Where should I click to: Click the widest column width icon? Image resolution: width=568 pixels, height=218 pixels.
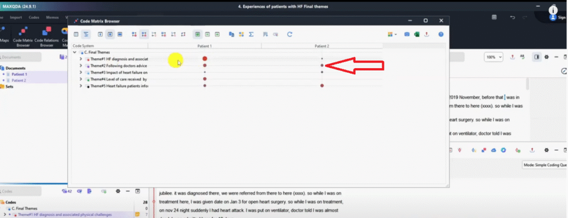pyautogui.click(x=120, y=34)
